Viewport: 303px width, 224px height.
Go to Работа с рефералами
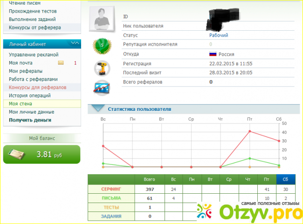click(33, 79)
